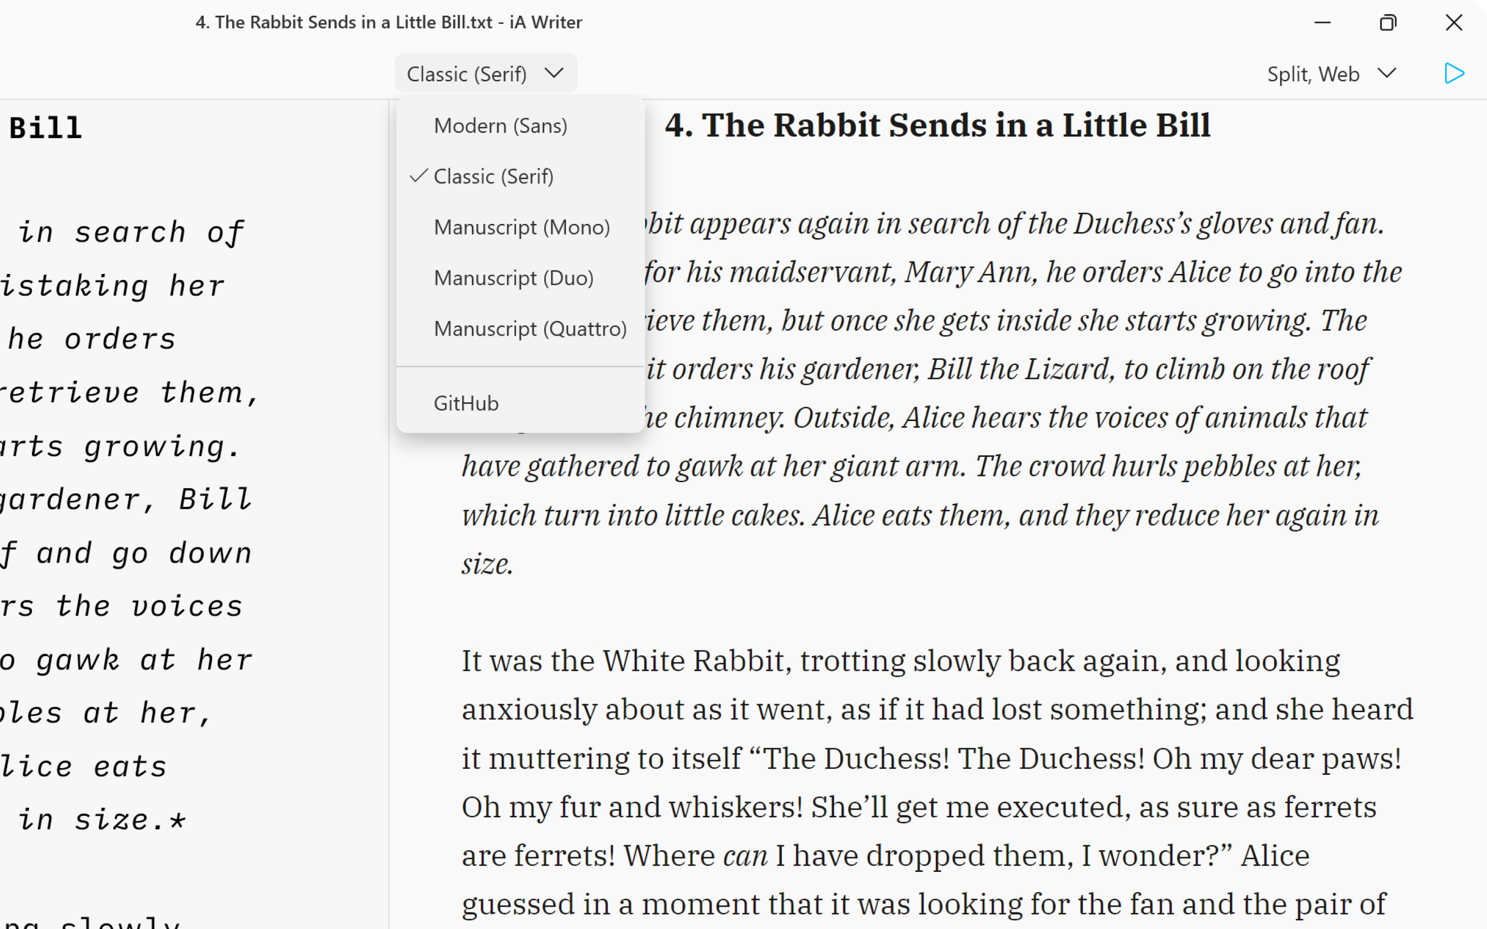The height and width of the screenshot is (929, 1487).
Task: Click the checkmark beside Classic (Serif)
Action: tap(419, 176)
